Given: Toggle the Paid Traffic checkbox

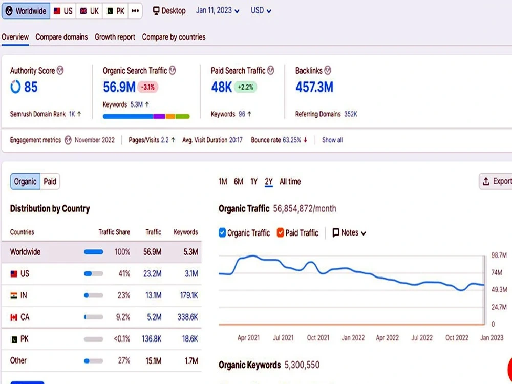Looking at the screenshot, I should 280,232.
